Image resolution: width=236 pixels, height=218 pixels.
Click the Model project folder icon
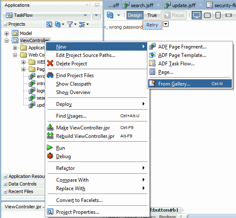click(x=15, y=33)
